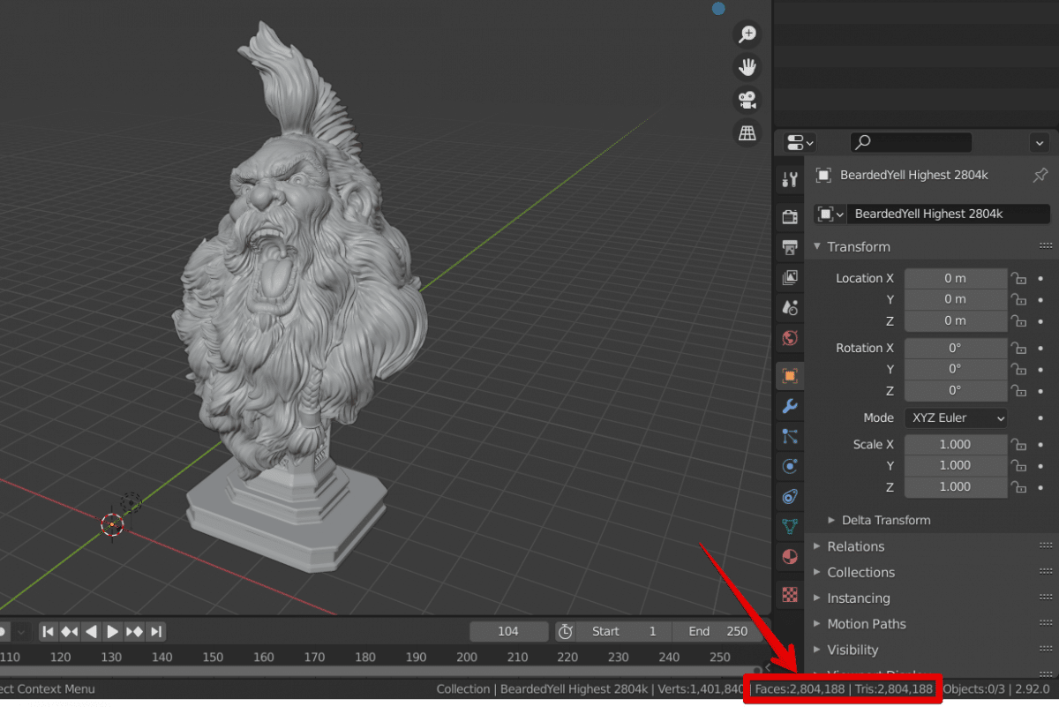Lock Location X
The width and height of the screenshot is (1059, 707).
coord(1018,278)
